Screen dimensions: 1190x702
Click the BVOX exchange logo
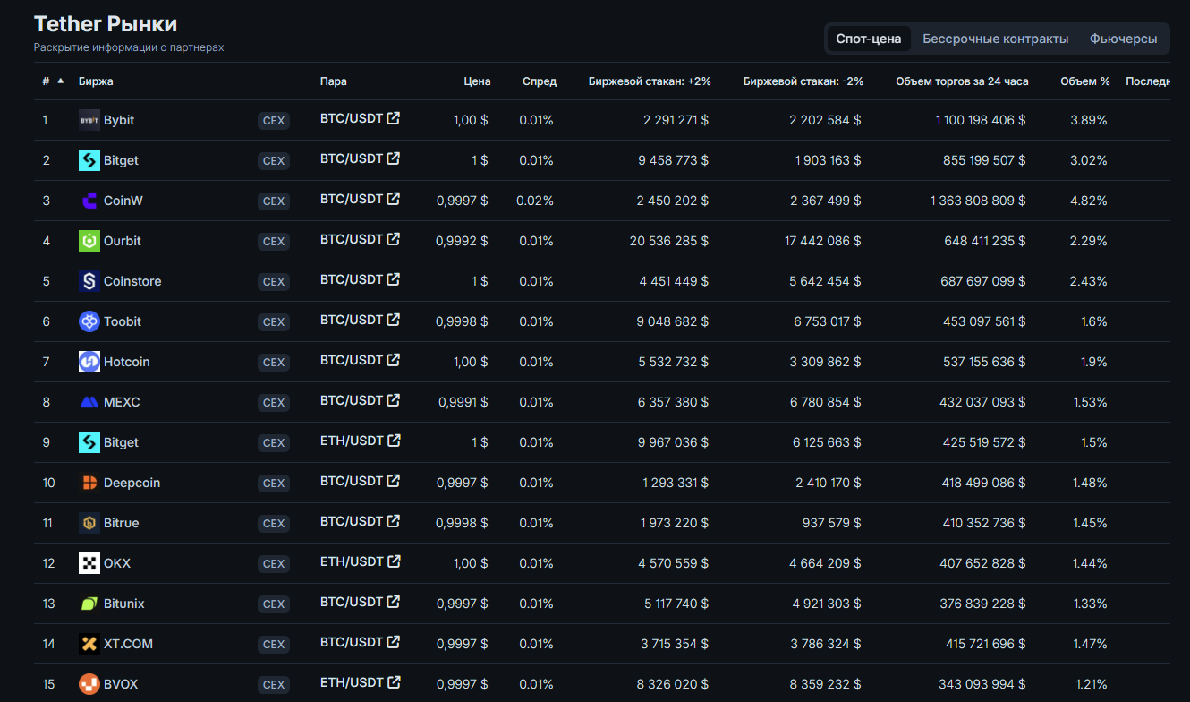pos(89,684)
